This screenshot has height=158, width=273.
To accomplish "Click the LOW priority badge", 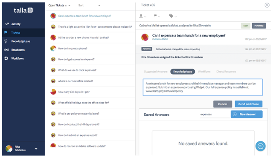I will pyautogui.click(x=246, y=26).
